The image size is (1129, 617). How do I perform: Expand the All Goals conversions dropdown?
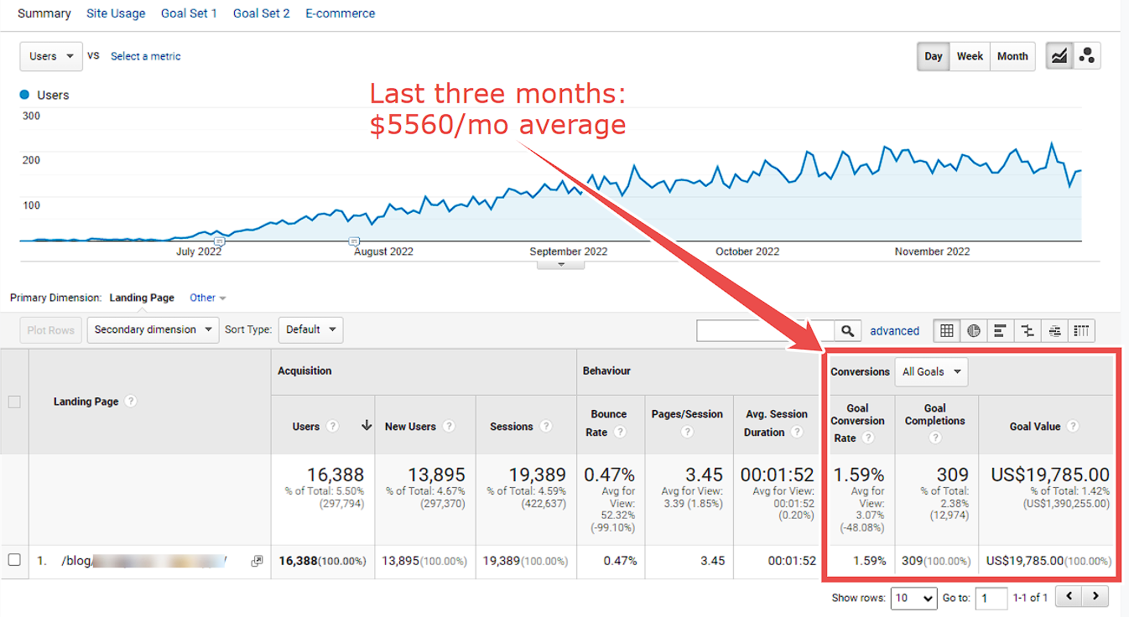point(931,371)
